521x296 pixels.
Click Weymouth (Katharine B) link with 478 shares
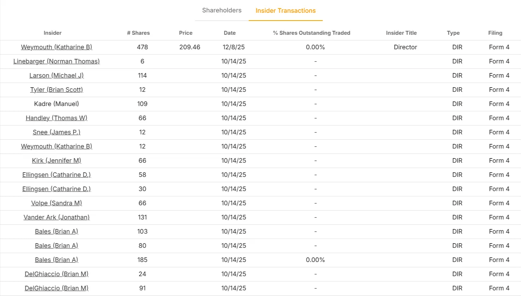pos(56,47)
